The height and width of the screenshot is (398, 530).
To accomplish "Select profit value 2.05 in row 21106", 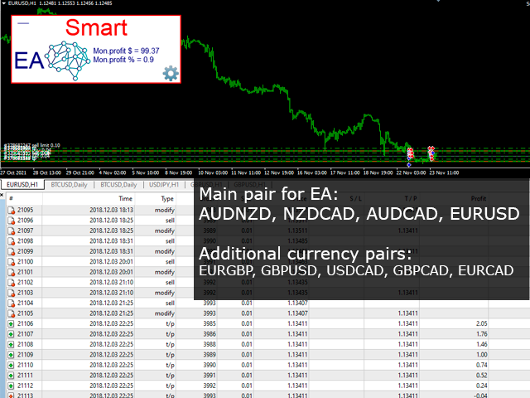I will 481,323.
